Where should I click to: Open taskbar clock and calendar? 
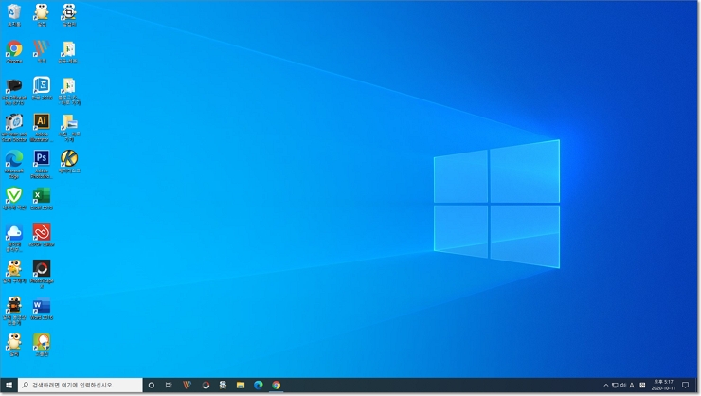tap(663, 385)
